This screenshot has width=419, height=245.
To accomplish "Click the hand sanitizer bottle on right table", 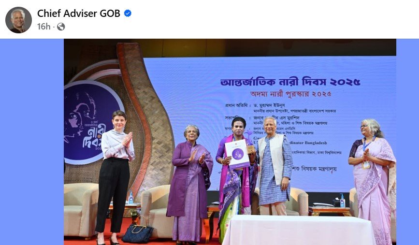I will click(342, 201).
